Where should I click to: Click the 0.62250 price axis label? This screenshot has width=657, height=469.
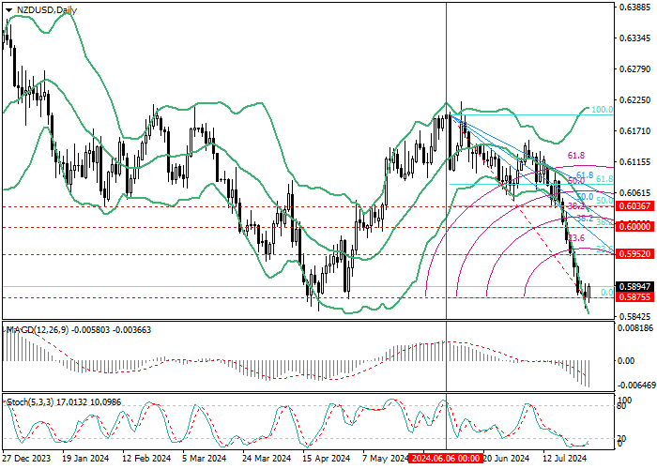click(x=634, y=100)
